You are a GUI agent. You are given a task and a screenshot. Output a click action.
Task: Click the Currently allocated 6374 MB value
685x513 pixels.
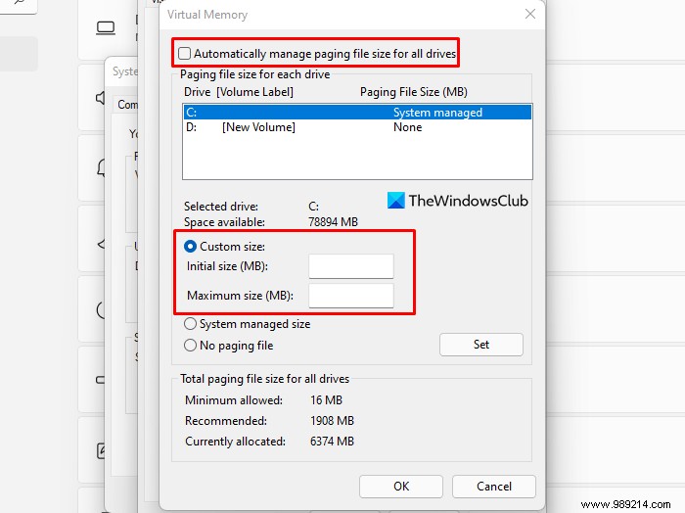tap(332, 442)
